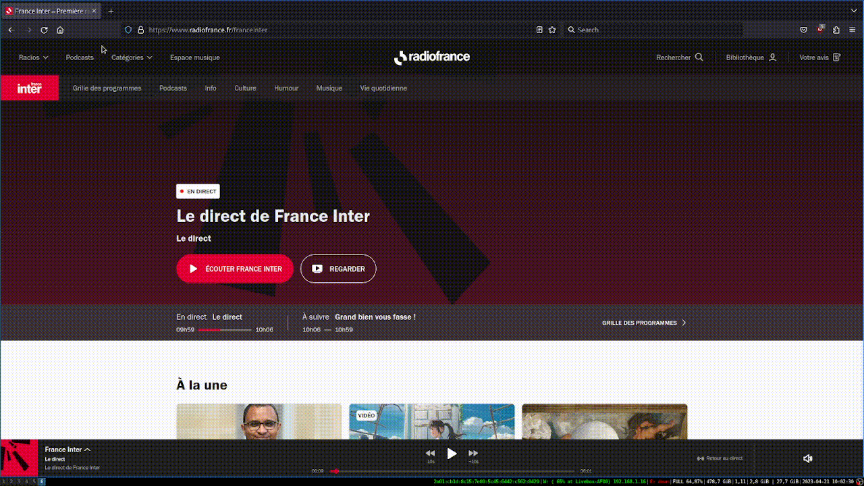864x486 pixels.
Task: Open the browser extensions puzzle icon
Action: click(836, 30)
